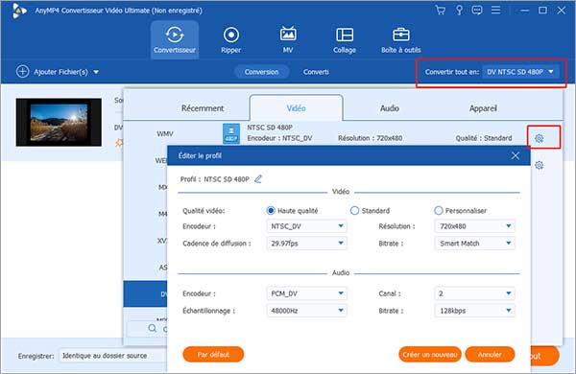The height and width of the screenshot is (374, 576).
Task: Click the NTSC SD 480P format icon
Action: click(x=231, y=133)
